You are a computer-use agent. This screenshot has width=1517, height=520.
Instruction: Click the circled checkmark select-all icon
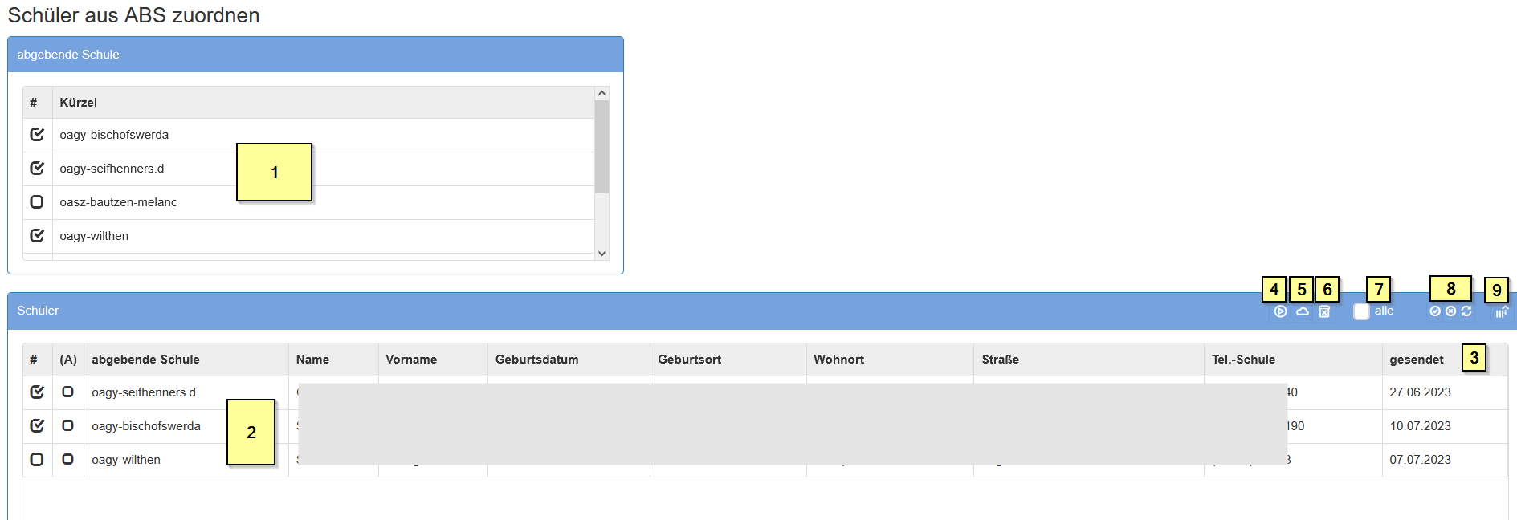coord(1435,311)
